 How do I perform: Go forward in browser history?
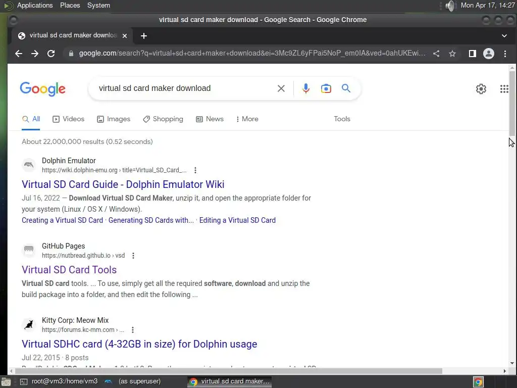coord(35,54)
